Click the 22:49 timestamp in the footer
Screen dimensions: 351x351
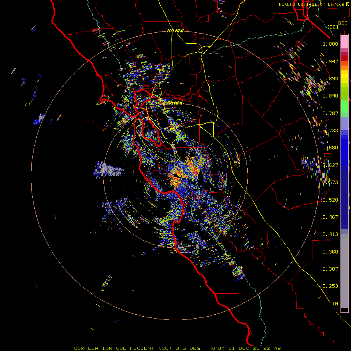tap(272, 348)
